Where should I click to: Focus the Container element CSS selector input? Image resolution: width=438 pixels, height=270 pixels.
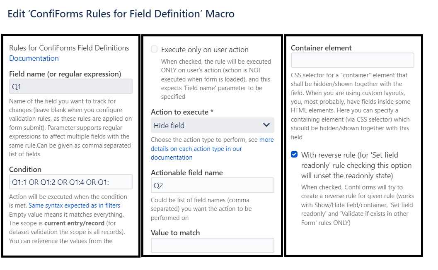[x=352, y=60]
